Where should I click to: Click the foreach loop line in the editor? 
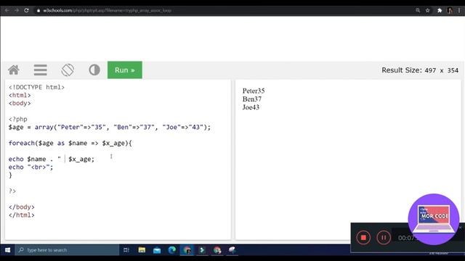point(70,144)
